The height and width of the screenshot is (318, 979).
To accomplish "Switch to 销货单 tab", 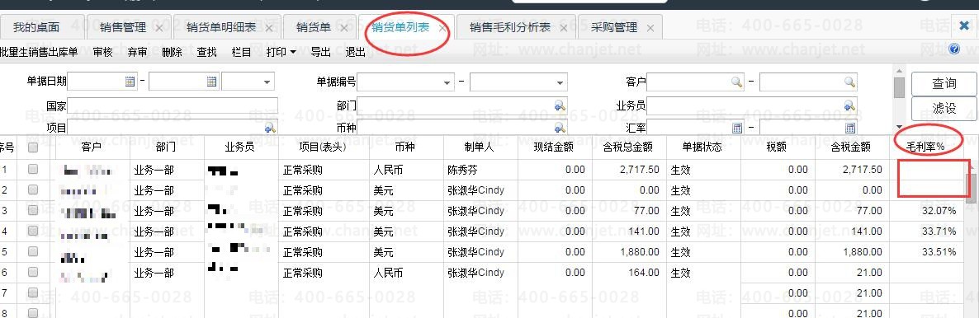I will [314, 27].
